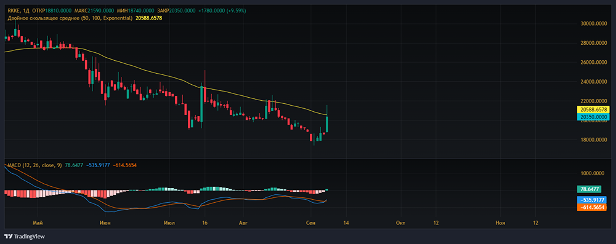Click the Сен label on time axis
The width and height of the screenshot is (616, 244).
tap(310, 223)
